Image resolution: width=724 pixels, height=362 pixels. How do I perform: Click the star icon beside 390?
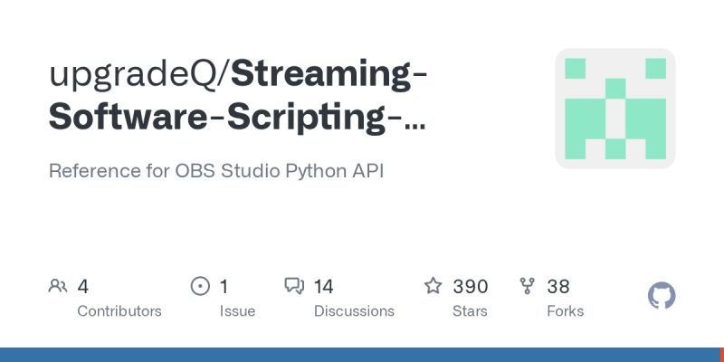pyautogui.click(x=433, y=286)
